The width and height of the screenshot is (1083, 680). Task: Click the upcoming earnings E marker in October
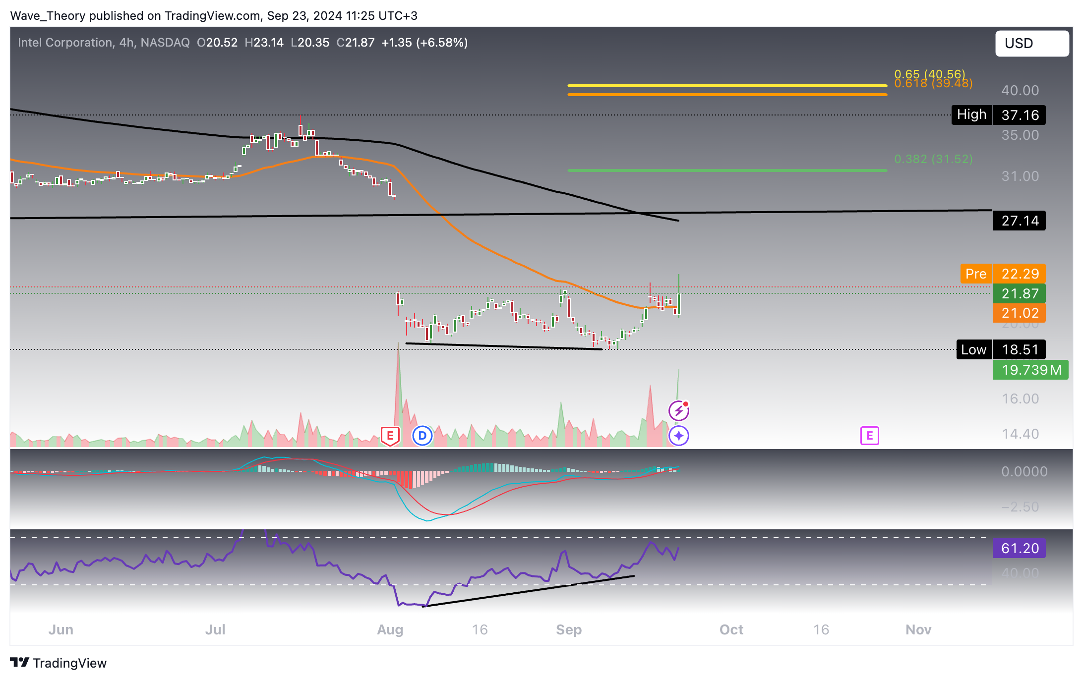869,436
